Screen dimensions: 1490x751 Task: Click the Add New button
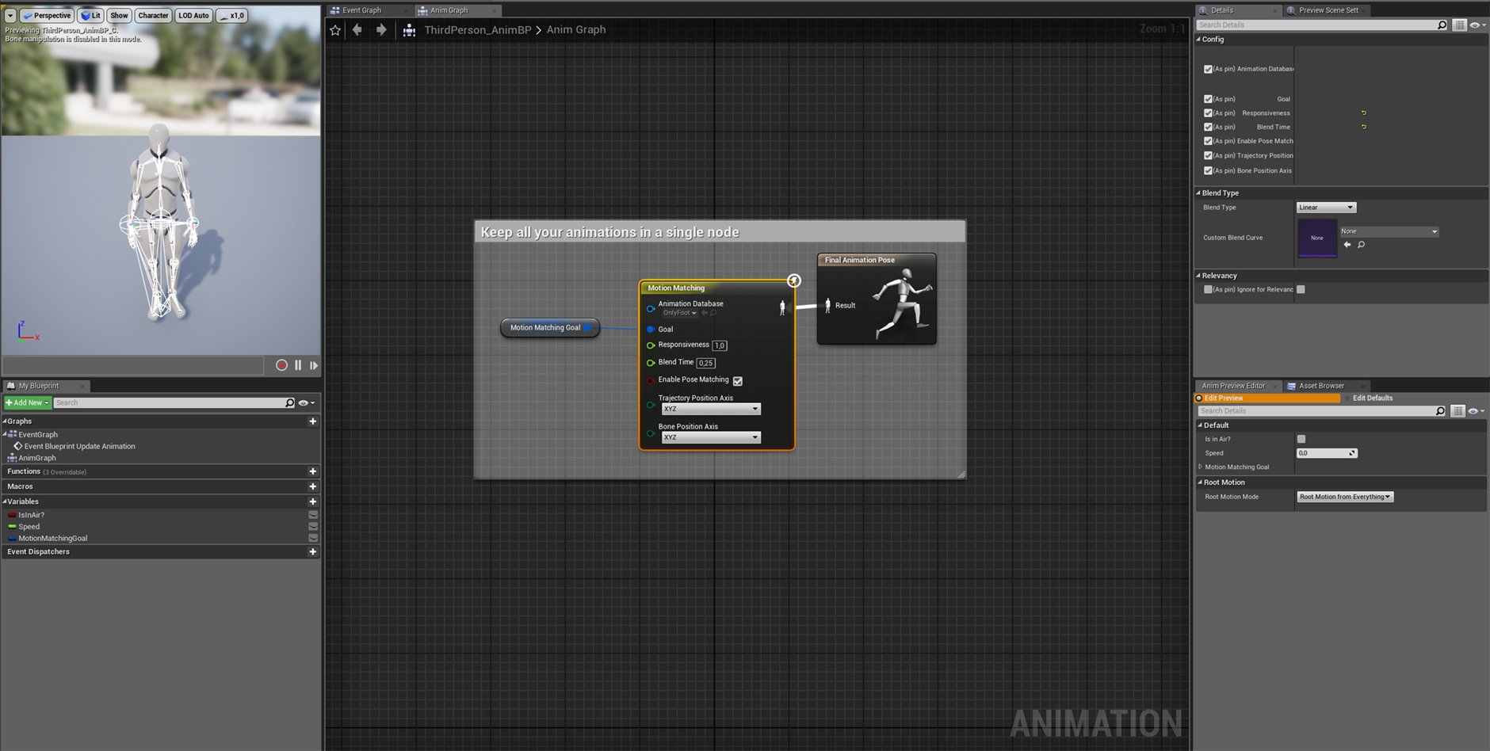coord(26,402)
